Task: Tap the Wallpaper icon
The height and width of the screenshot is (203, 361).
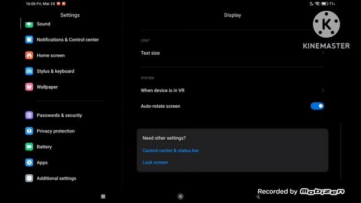Action: (x=29, y=87)
